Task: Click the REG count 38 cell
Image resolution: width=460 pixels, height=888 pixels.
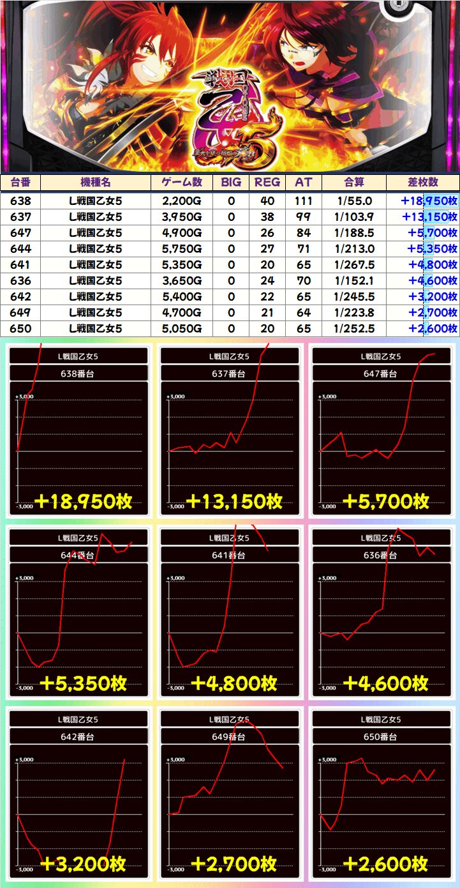Action: [267, 216]
